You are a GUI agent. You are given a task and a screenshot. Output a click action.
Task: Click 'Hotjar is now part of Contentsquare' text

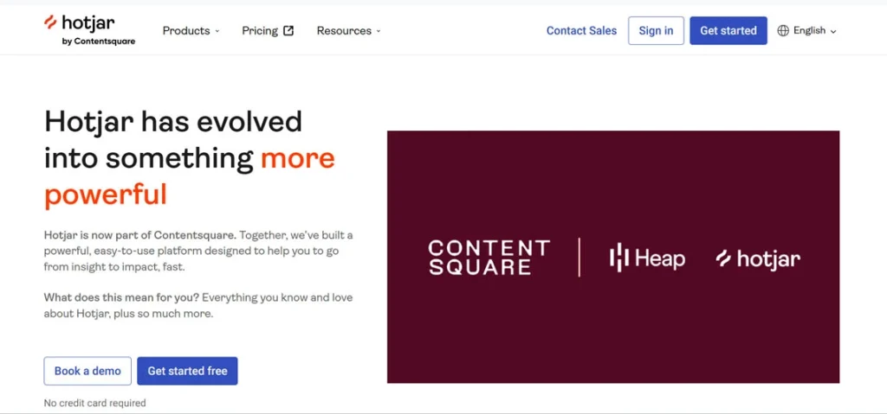139,234
